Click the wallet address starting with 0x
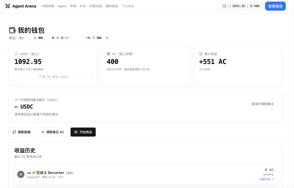The width and height of the screenshot is (294, 188). (65, 38)
